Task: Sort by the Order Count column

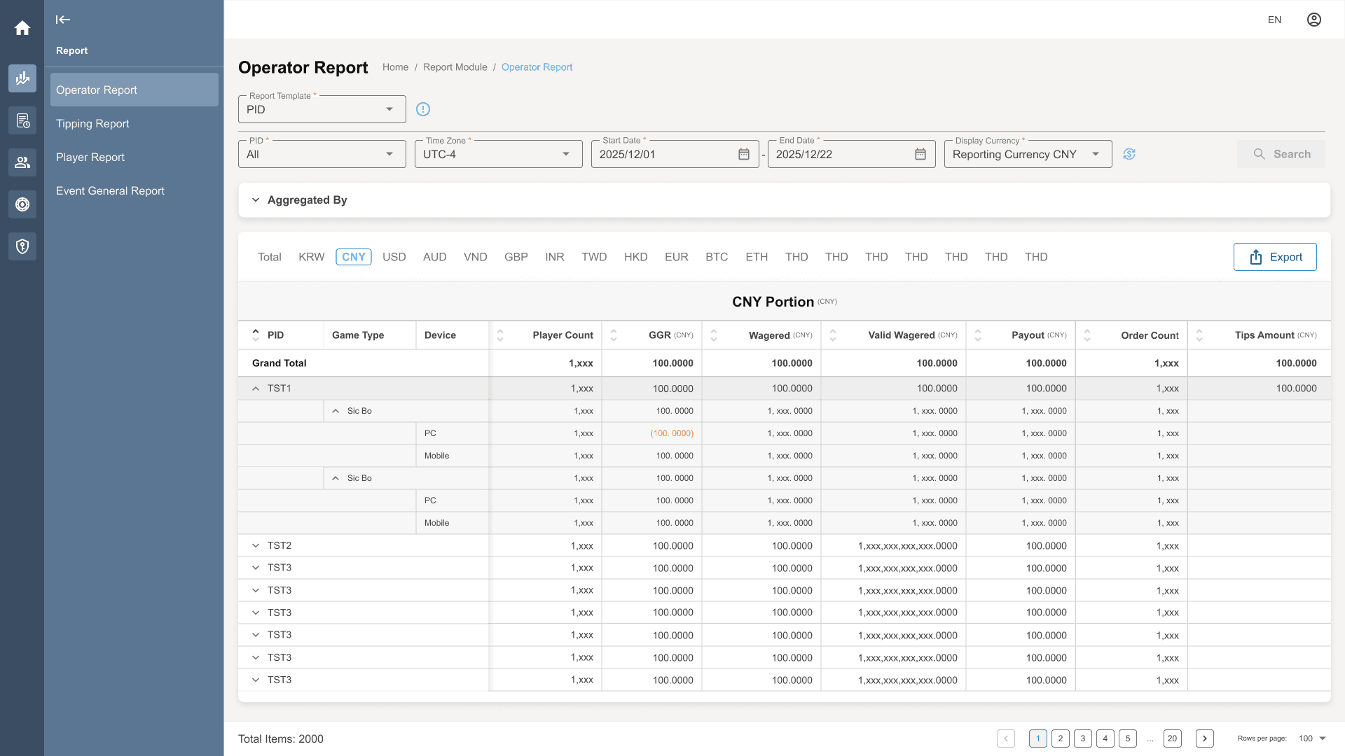Action: point(1087,335)
